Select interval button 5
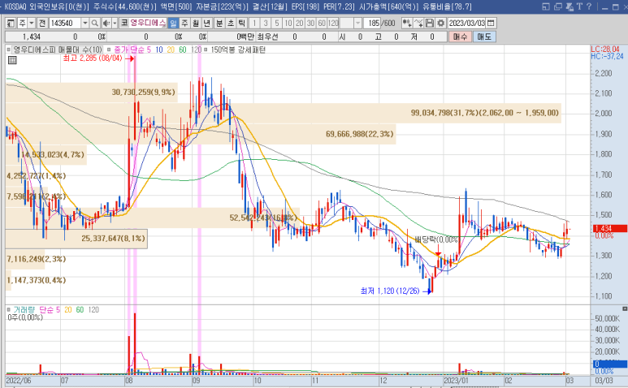The image size is (628, 388). coord(276,24)
